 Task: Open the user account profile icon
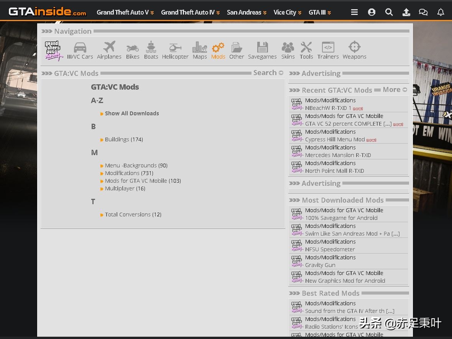pyautogui.click(x=371, y=12)
